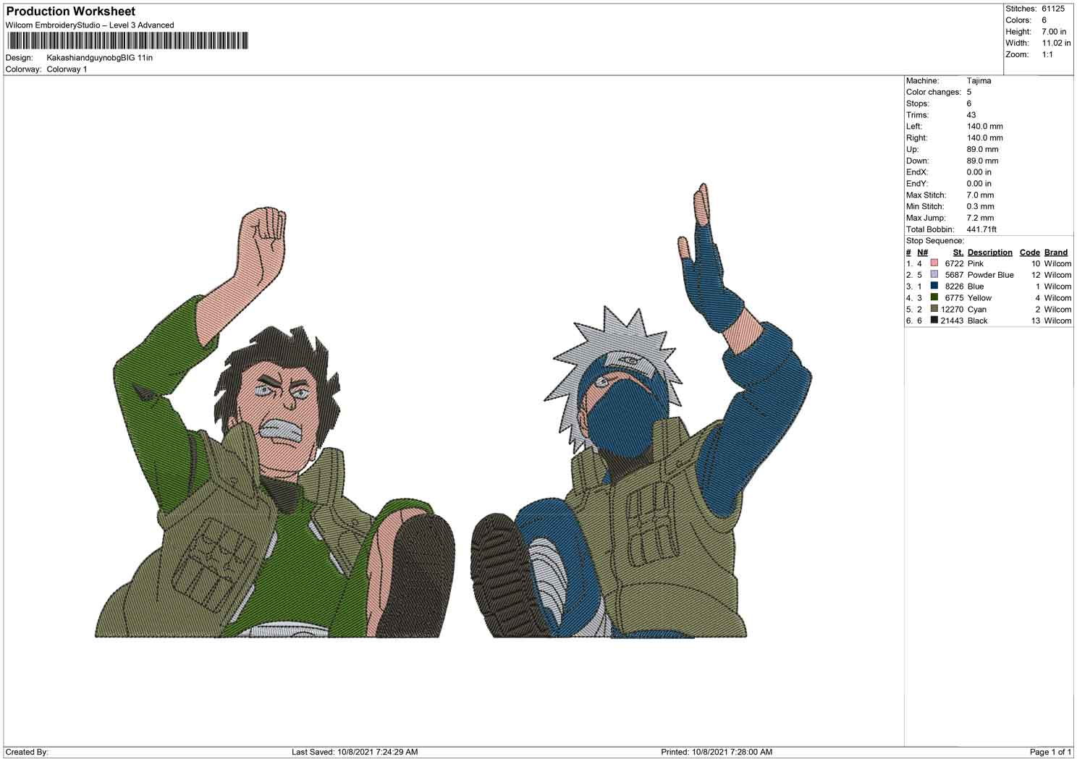Image resolution: width=1077 pixels, height=759 pixels.
Task: Click the total bobbin value "441.71ft"
Action: coord(982,229)
